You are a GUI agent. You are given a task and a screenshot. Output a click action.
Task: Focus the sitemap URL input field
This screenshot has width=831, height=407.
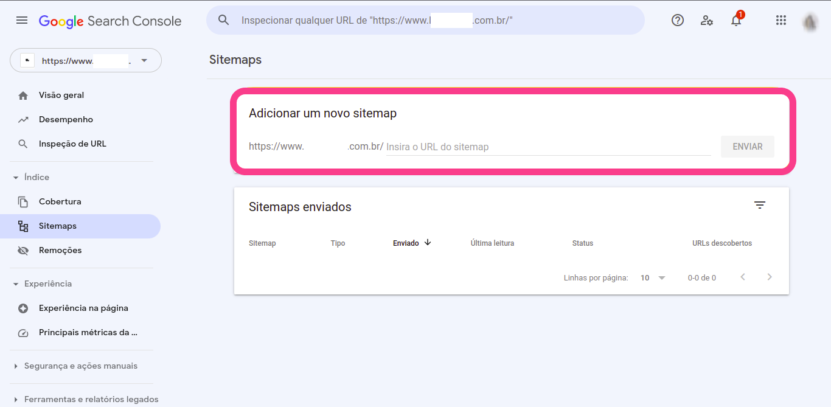548,147
